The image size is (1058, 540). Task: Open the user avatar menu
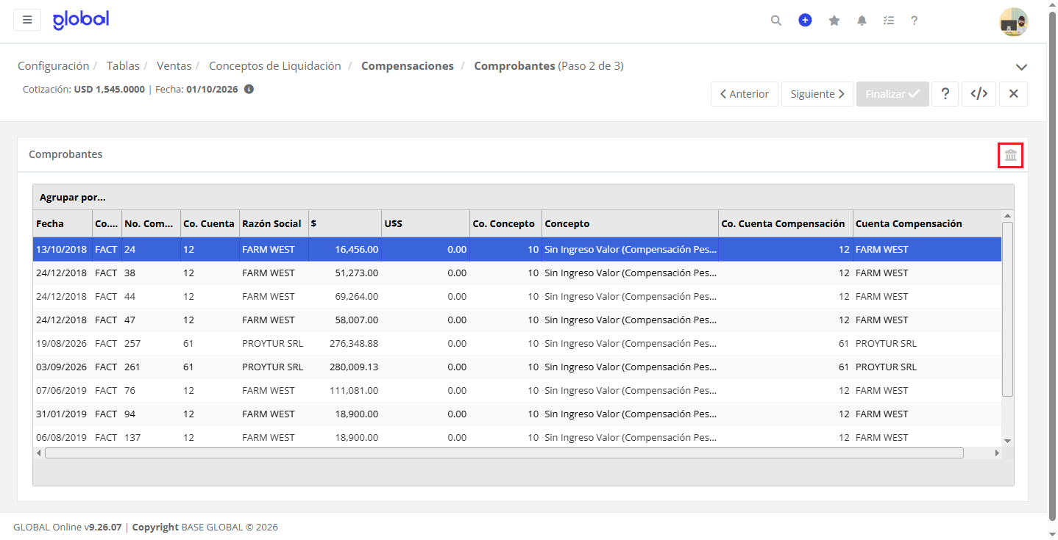coord(1013,21)
